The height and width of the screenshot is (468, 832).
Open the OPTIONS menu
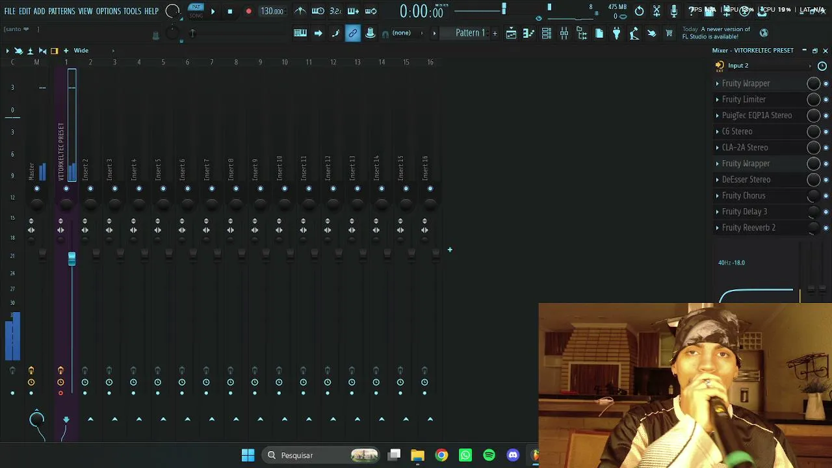109,11
